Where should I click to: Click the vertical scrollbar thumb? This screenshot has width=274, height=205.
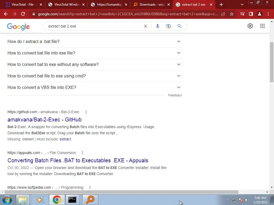pyautogui.click(x=272, y=62)
